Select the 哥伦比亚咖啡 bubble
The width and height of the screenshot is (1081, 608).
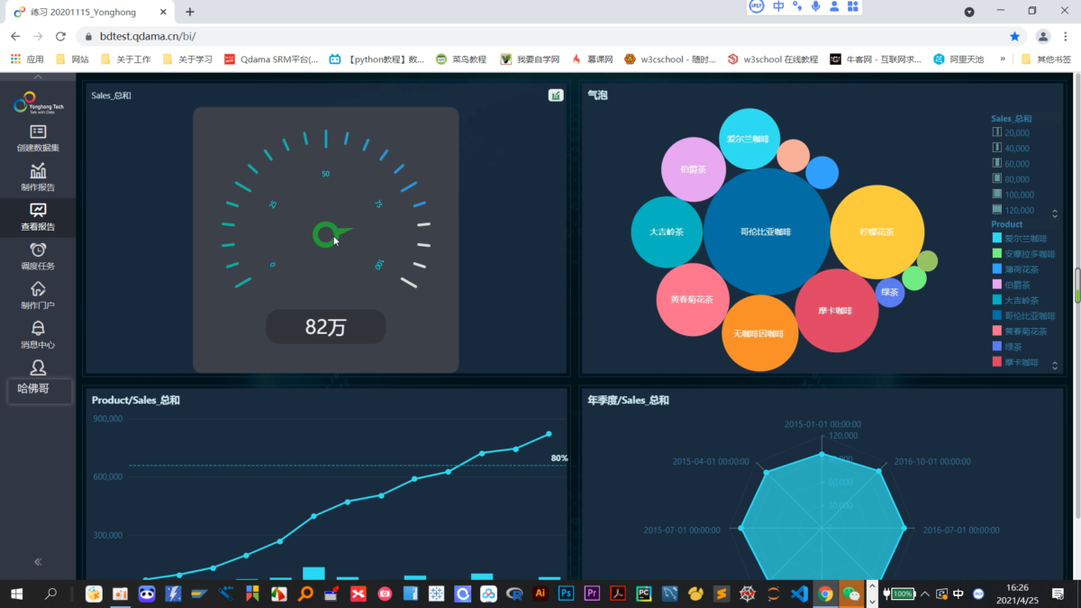[x=767, y=231]
